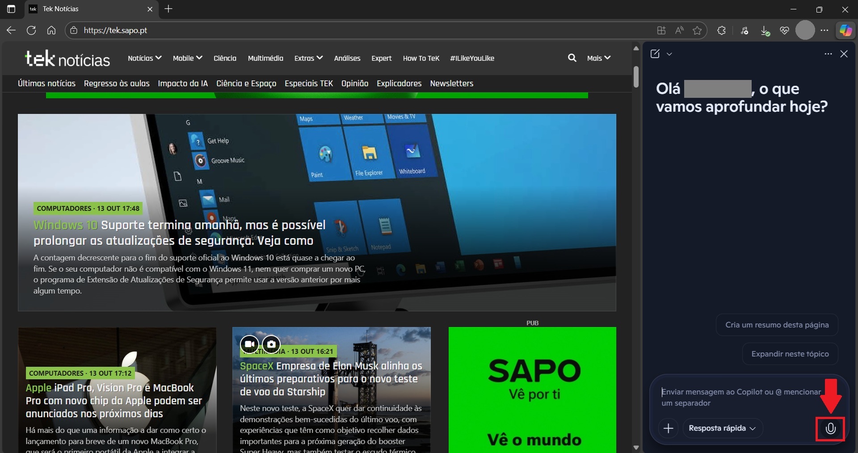Go to the Análises menu item

pyautogui.click(x=347, y=58)
